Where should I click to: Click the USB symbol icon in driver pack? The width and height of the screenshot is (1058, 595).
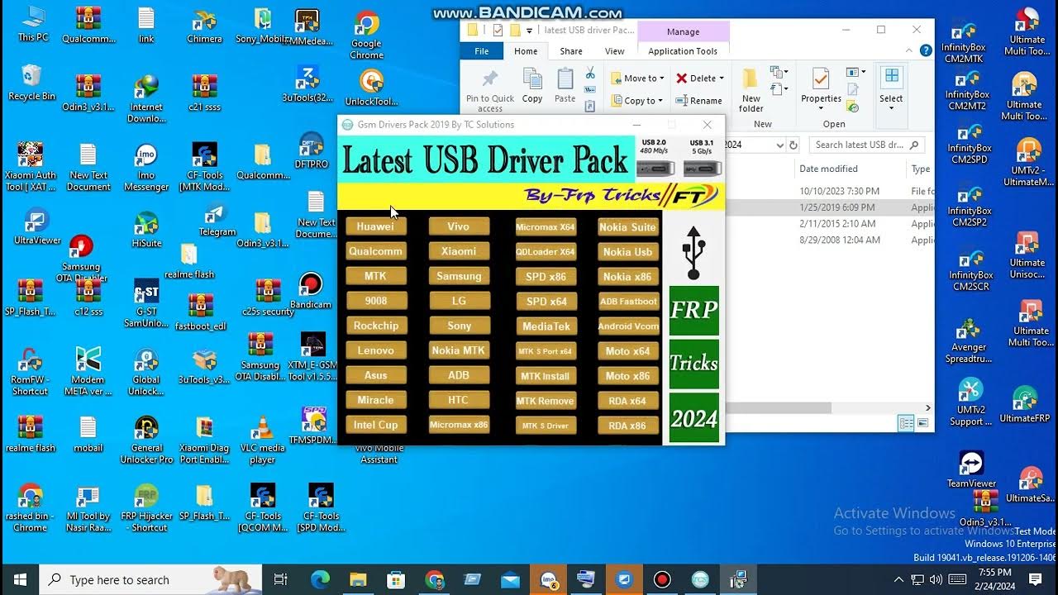click(693, 253)
